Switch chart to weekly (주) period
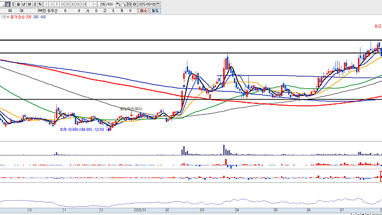Image resolution: width=382 pixels, height=215 pixels. (13, 4)
